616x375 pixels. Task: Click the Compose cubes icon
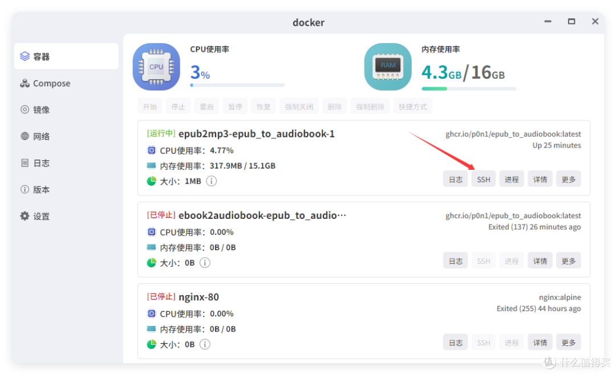pos(25,83)
